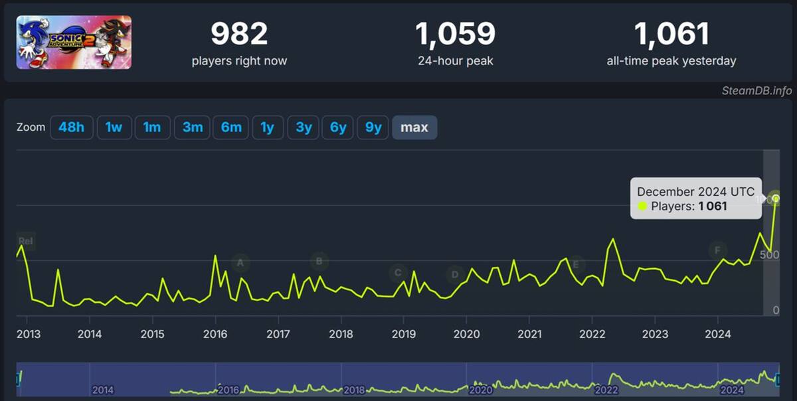Click the left navigator range handle
The width and height of the screenshot is (797, 401).
[18, 379]
